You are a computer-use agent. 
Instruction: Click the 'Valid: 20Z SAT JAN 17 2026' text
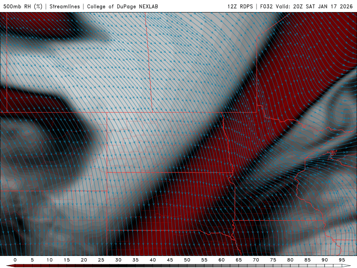pos(314,6)
